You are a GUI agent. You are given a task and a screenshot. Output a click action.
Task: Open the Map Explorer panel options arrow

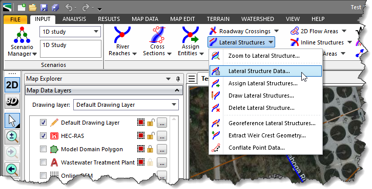coord(168,79)
